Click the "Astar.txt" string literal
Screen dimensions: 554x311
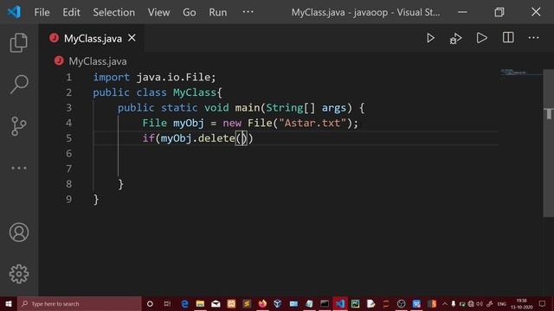tap(312, 123)
